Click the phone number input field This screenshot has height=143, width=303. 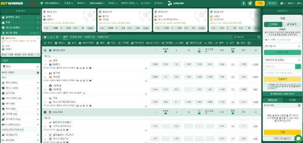pyautogui.click(x=288, y=40)
